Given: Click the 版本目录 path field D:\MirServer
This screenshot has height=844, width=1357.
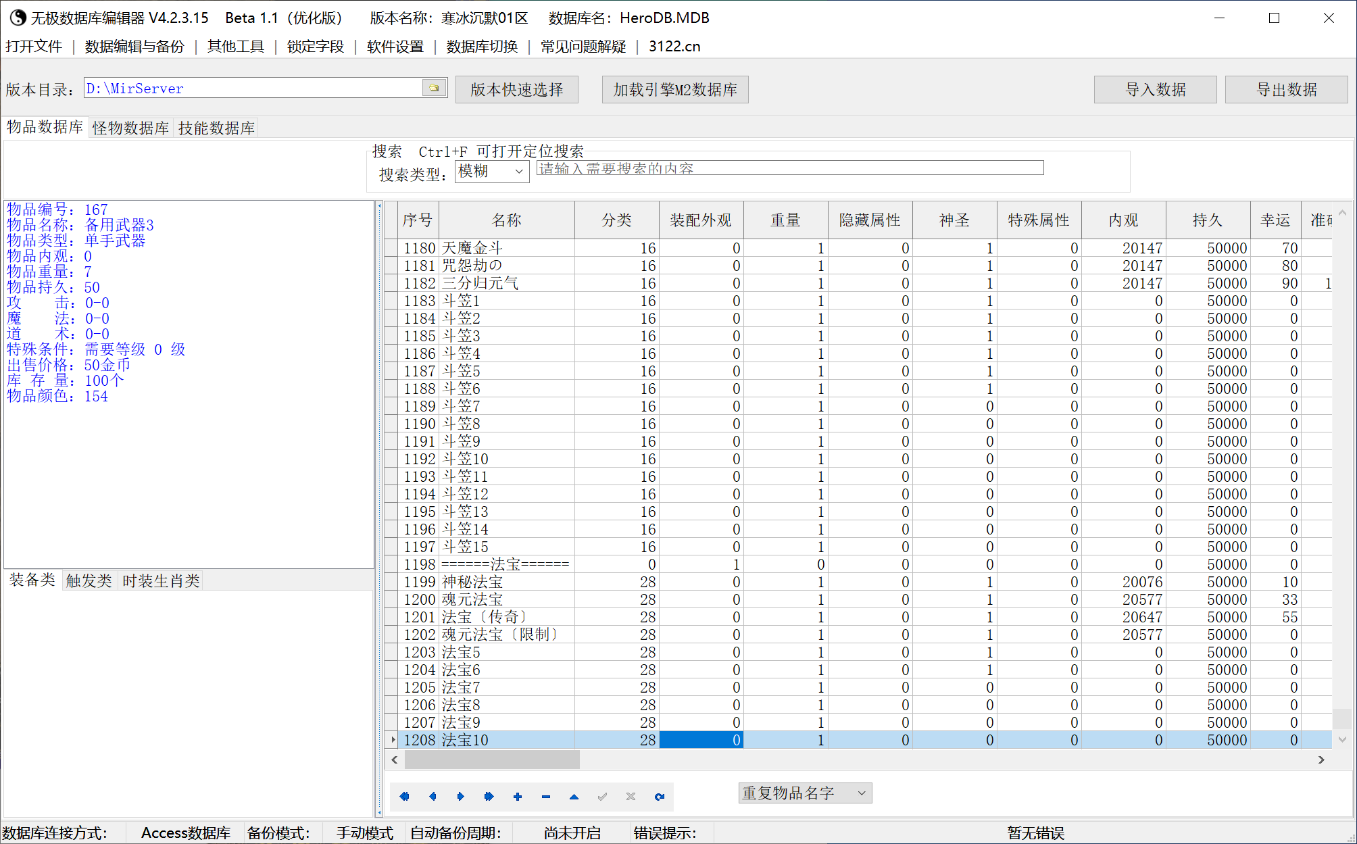Looking at the screenshot, I should [x=253, y=88].
